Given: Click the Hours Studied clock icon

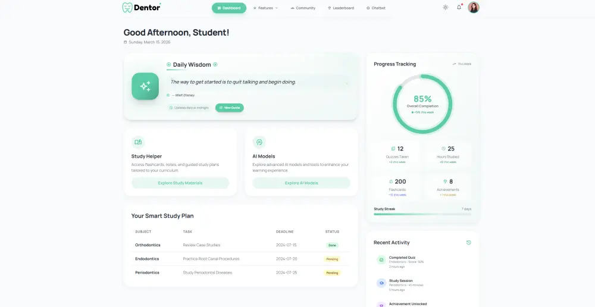Looking at the screenshot, I should click(444, 149).
